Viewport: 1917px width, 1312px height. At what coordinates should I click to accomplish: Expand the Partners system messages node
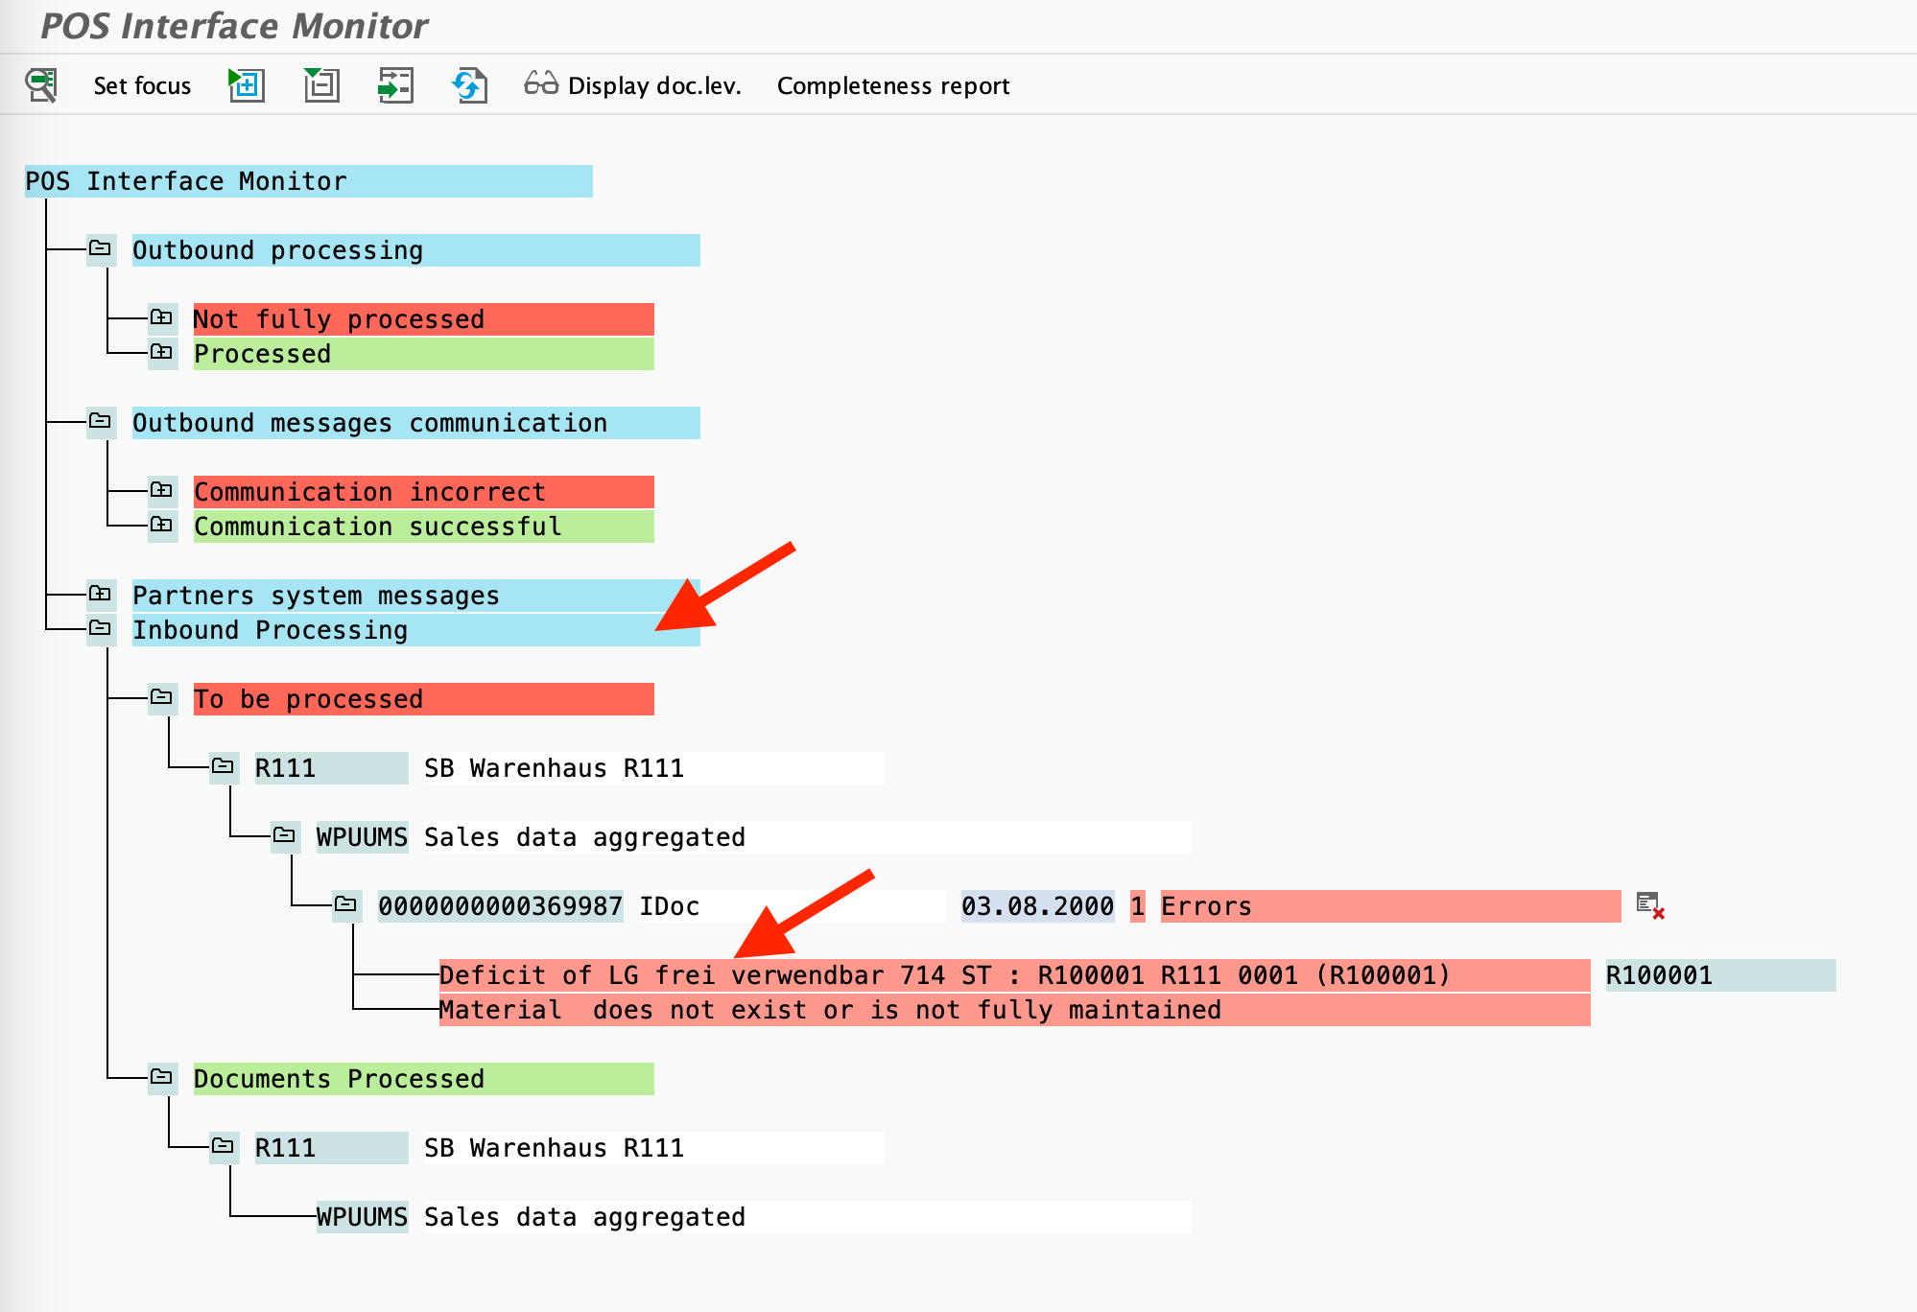tap(100, 594)
